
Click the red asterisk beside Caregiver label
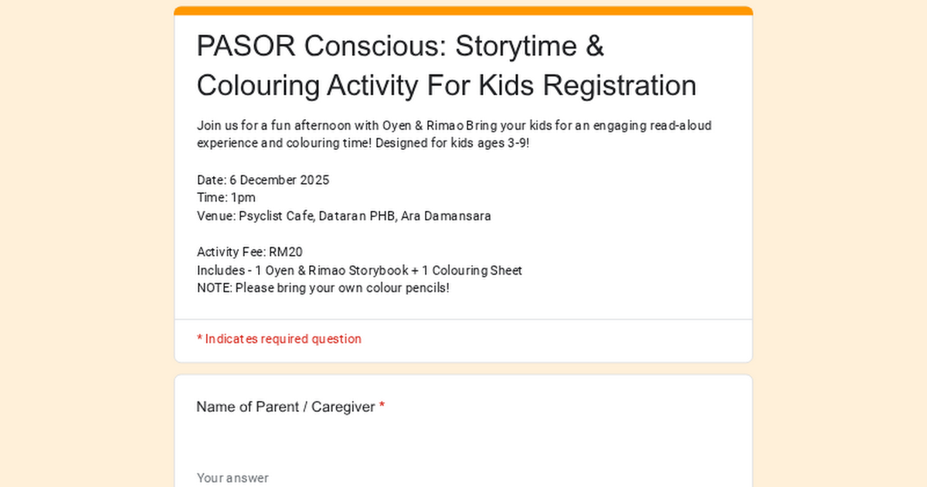[382, 407]
